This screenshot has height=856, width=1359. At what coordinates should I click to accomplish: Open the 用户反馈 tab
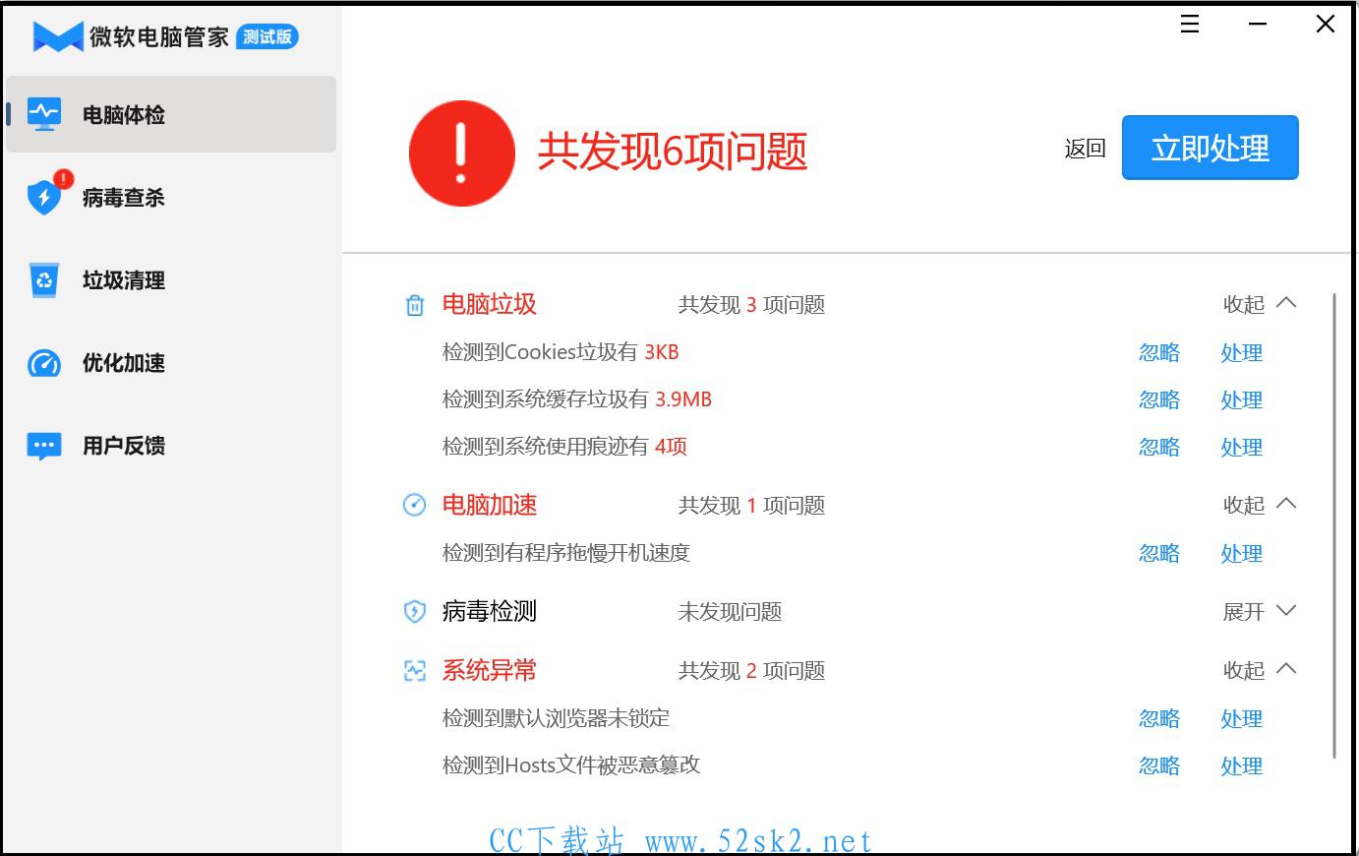(x=171, y=445)
